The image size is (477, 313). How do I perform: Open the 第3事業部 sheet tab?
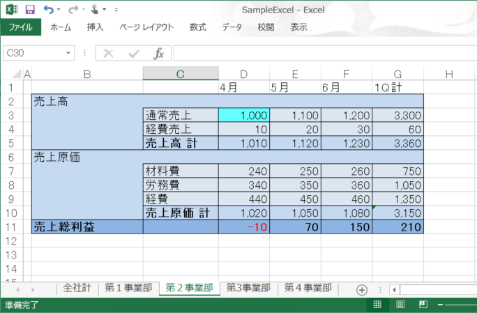pyautogui.click(x=248, y=289)
